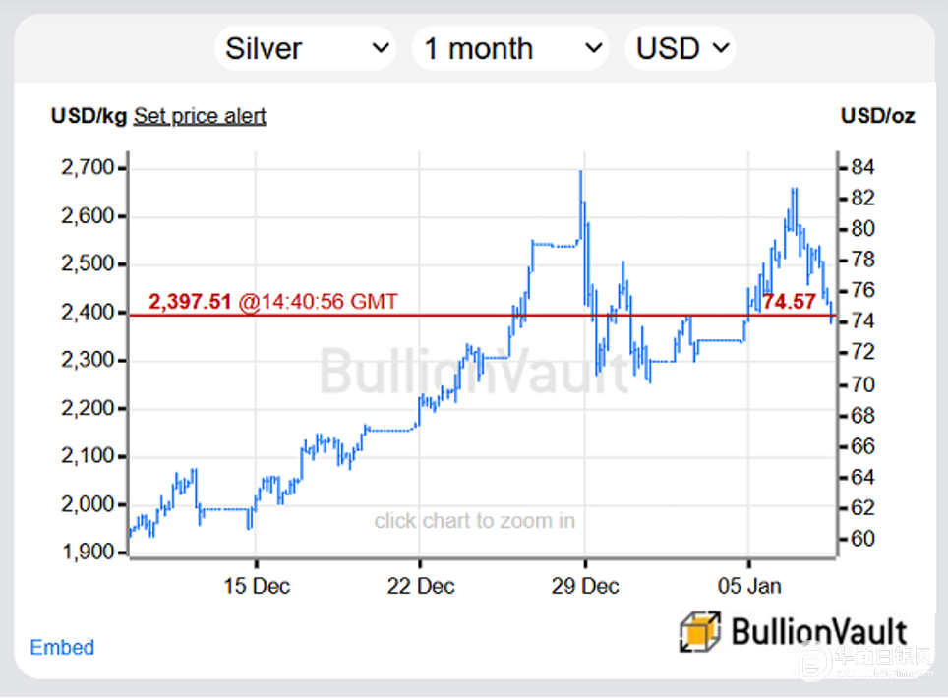Click the BullionVault brand name text
The image size is (948, 698).
pyautogui.click(x=819, y=631)
